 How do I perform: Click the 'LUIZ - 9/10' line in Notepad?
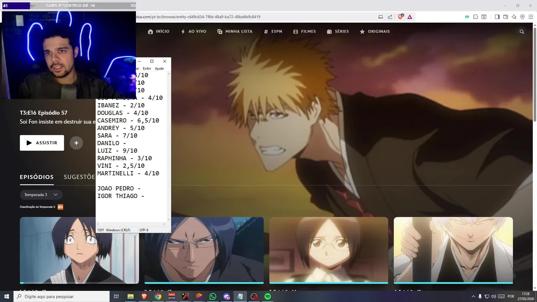coord(117,151)
